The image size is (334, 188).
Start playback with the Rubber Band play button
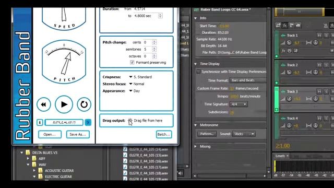[x=64, y=104]
